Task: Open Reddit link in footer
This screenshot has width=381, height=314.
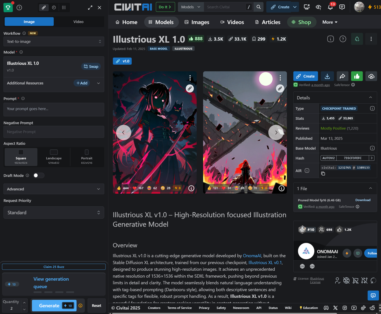Action: [x=372, y=308]
